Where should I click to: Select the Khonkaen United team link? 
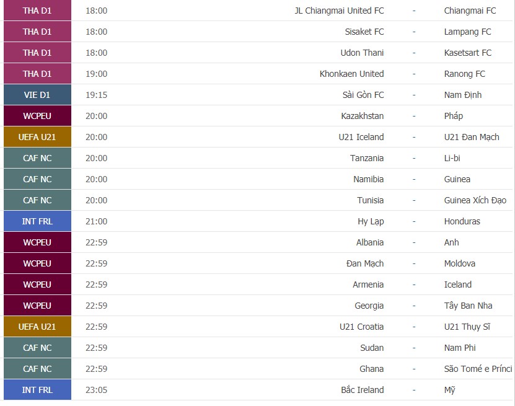tap(351, 74)
